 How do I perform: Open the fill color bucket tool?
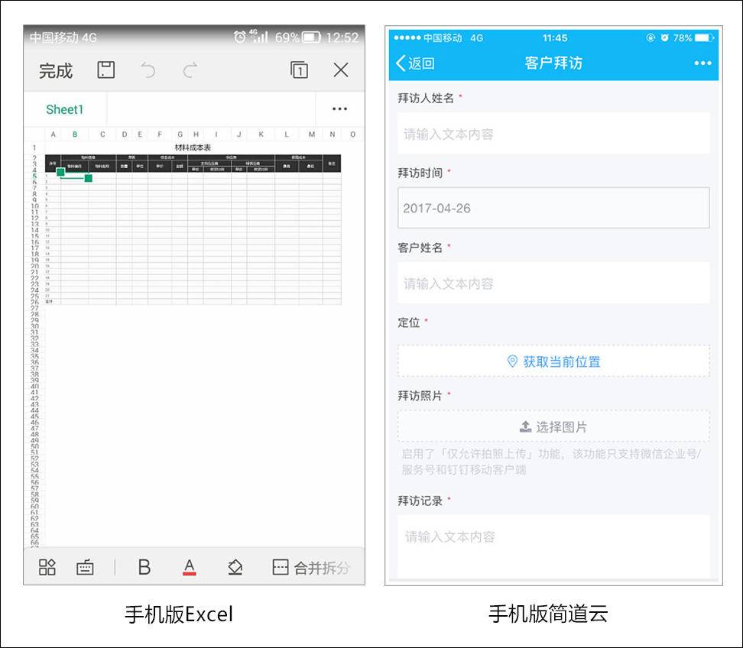(x=235, y=567)
